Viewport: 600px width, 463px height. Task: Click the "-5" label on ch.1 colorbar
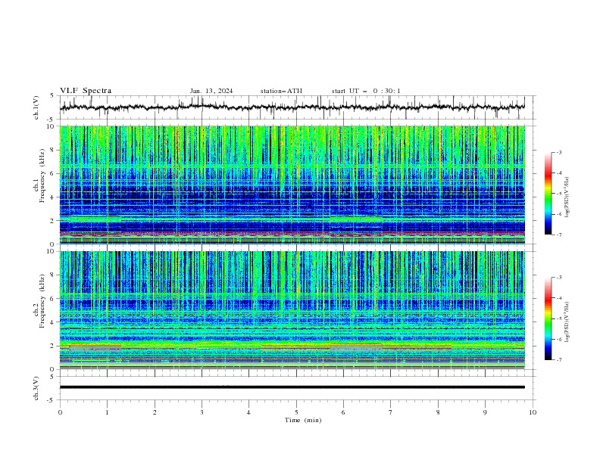point(559,194)
